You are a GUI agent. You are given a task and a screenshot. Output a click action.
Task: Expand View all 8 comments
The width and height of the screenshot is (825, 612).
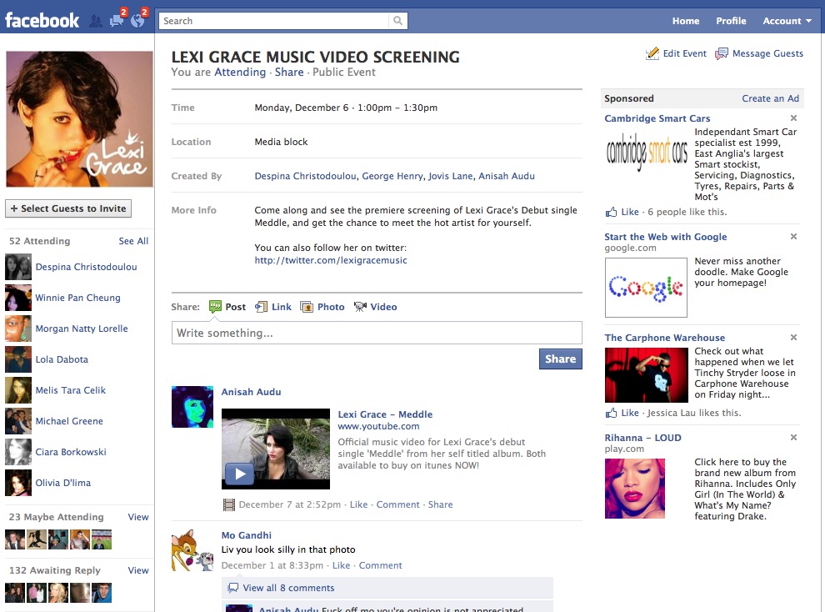(288, 588)
